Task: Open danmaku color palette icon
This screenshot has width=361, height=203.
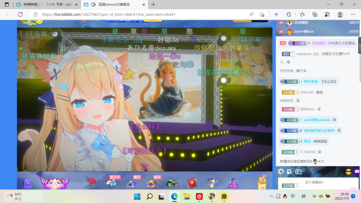Action: 281,172
